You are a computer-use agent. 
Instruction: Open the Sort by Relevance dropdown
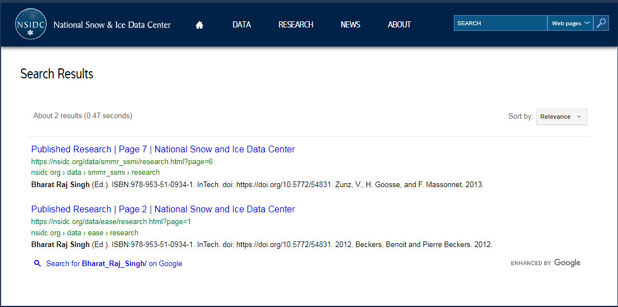(x=561, y=117)
